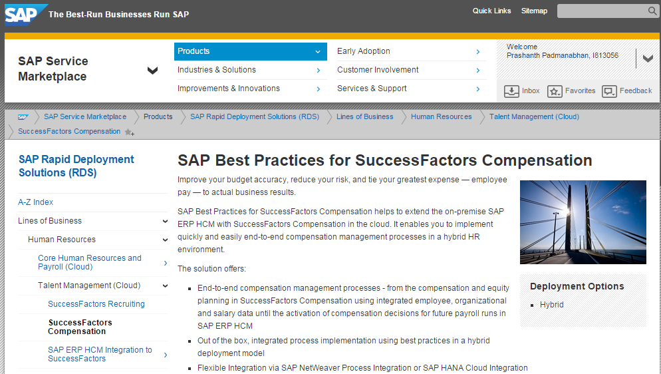This screenshot has height=374, width=661.
Task: Open the Products menu
Action: click(250, 51)
